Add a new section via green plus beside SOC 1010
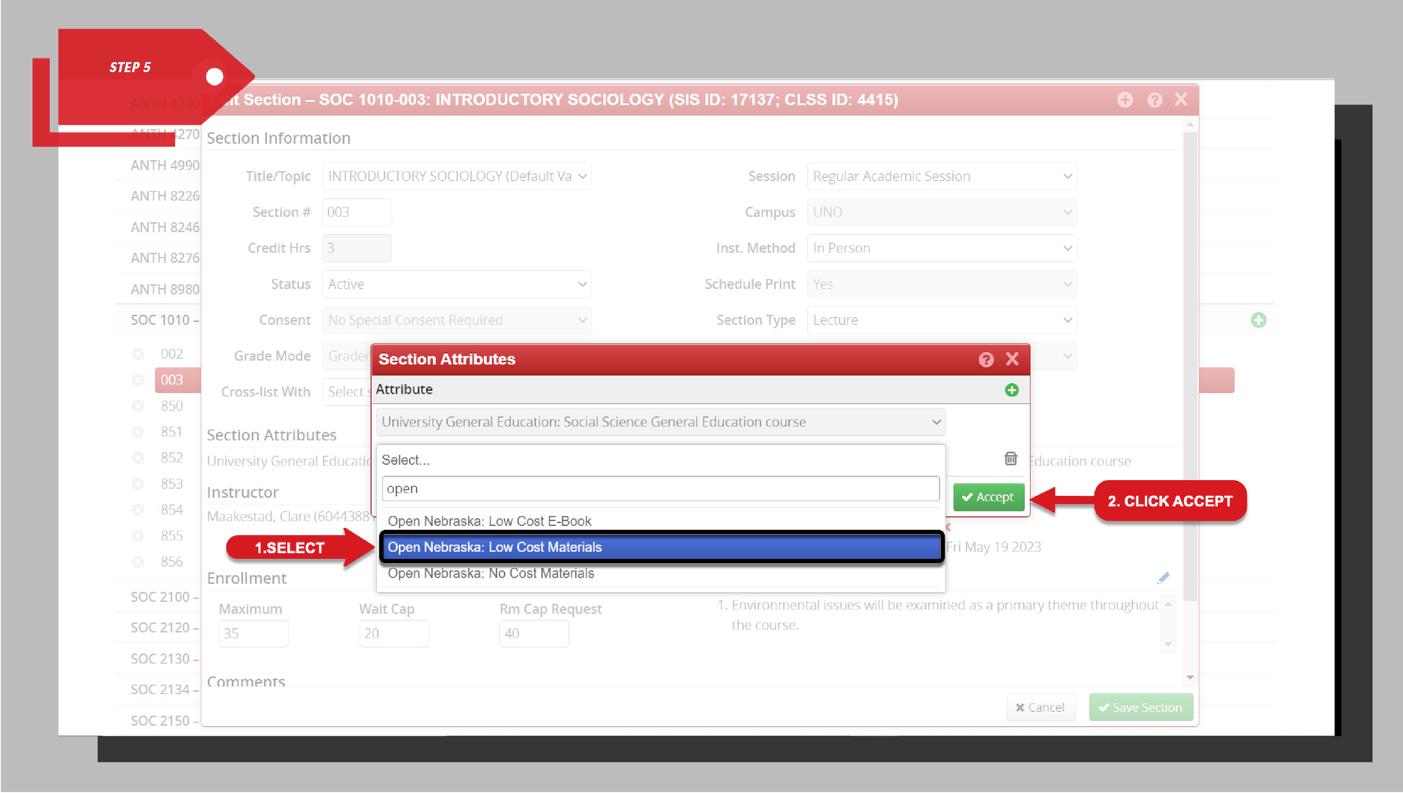This screenshot has width=1403, height=793. [x=1259, y=320]
